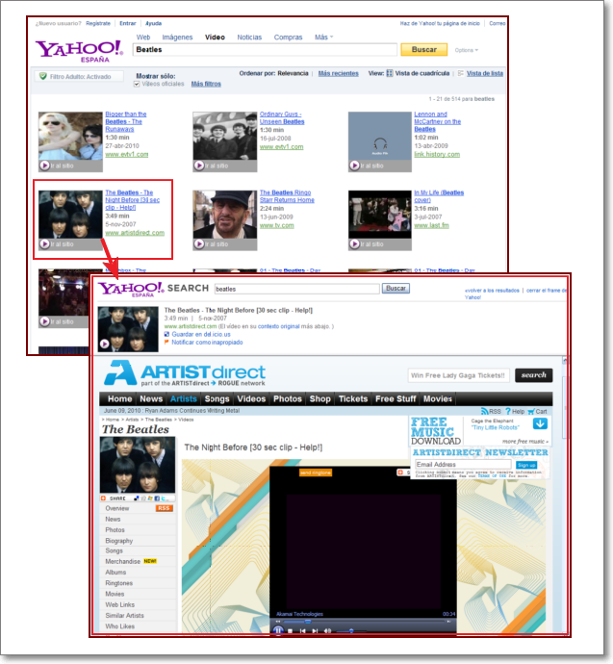Open the Videos menu in ARTISTdirect

pyautogui.click(x=251, y=399)
